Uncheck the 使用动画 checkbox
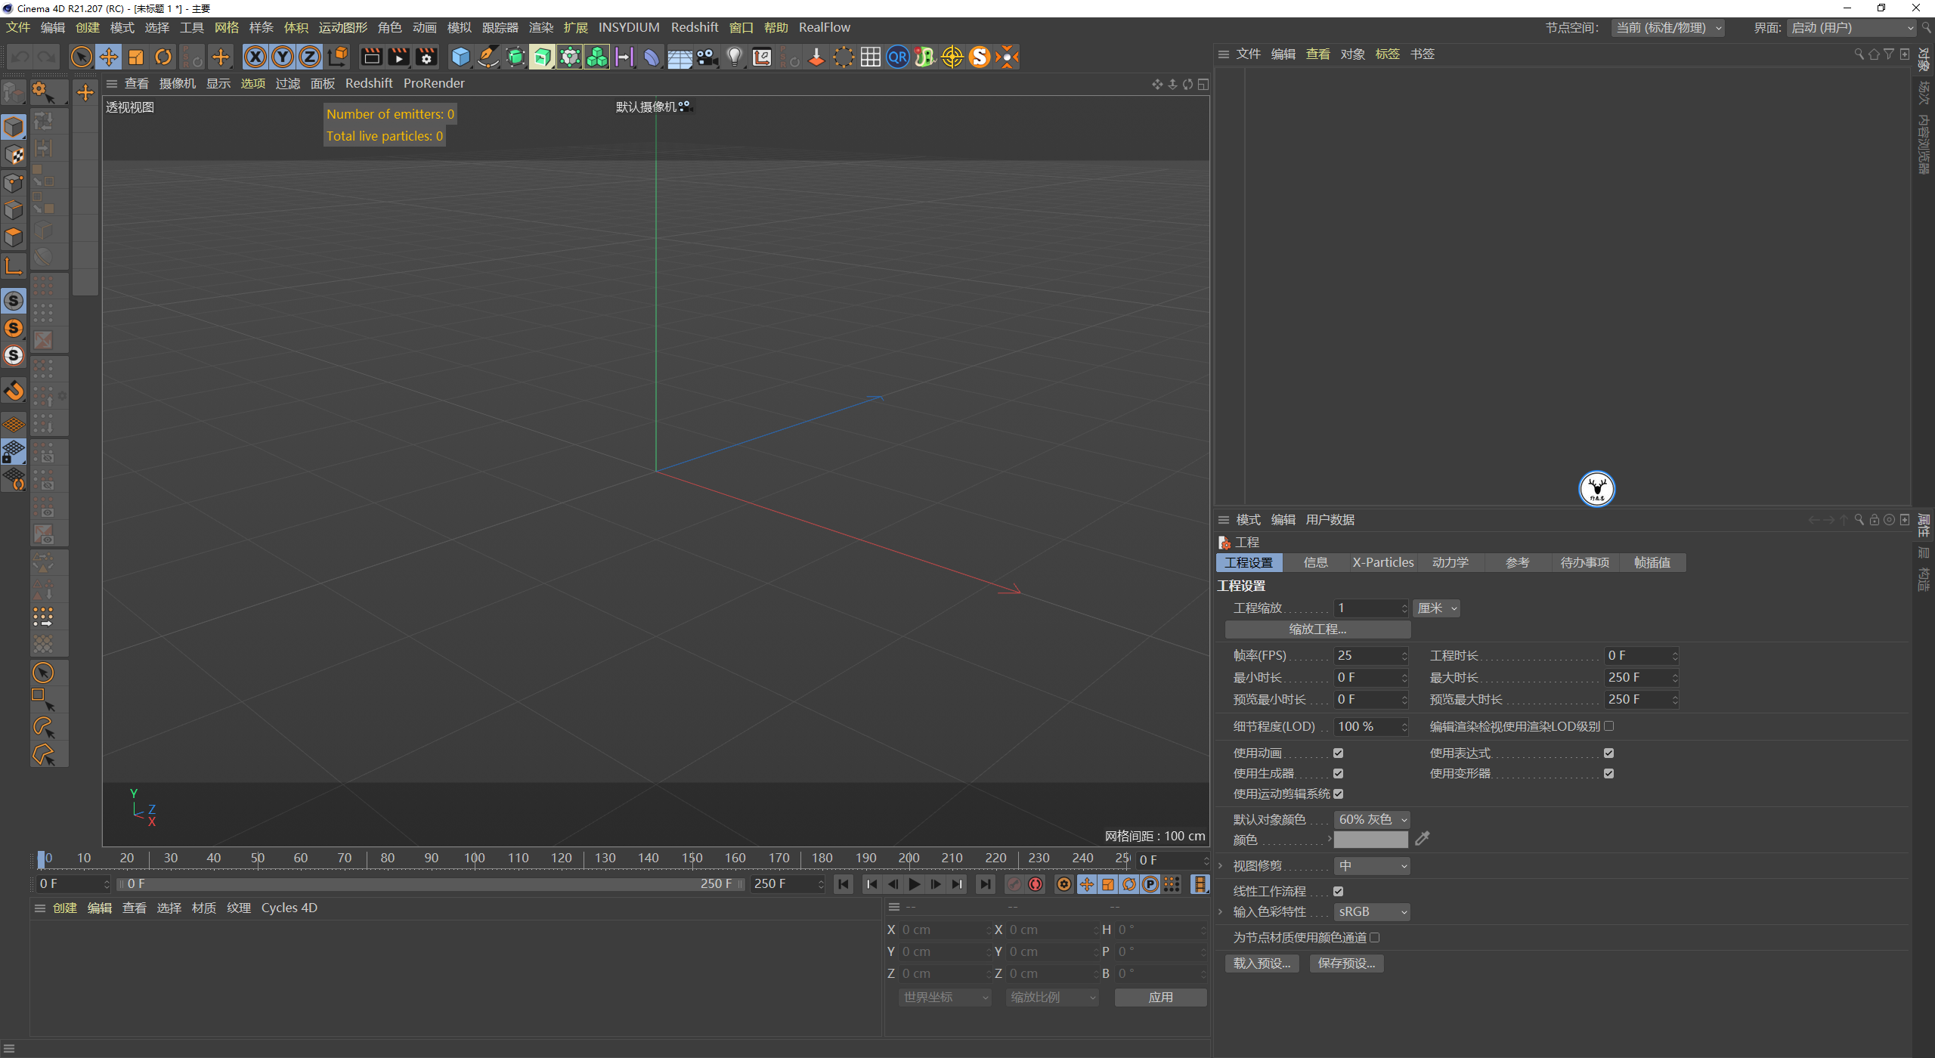This screenshot has width=1935, height=1058. point(1338,753)
